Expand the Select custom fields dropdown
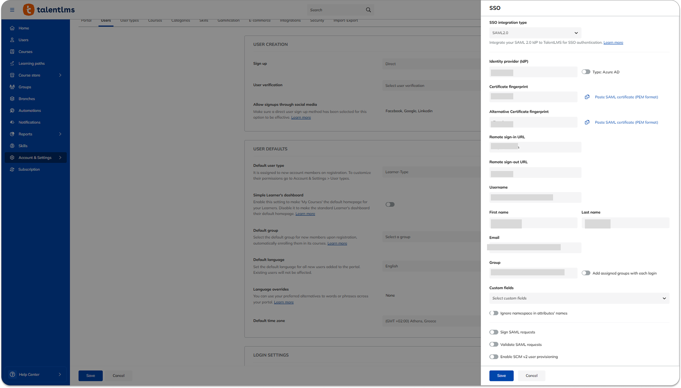The height and width of the screenshot is (388, 681). 579,298
